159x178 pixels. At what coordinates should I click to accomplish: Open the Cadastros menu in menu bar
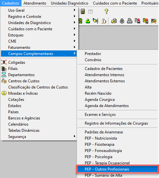(10, 3)
